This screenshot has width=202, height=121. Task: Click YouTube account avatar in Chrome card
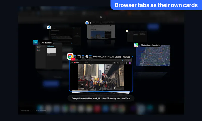(x=130, y=63)
